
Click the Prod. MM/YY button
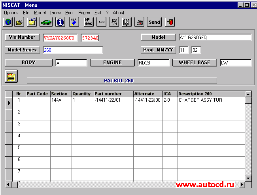click(158, 50)
